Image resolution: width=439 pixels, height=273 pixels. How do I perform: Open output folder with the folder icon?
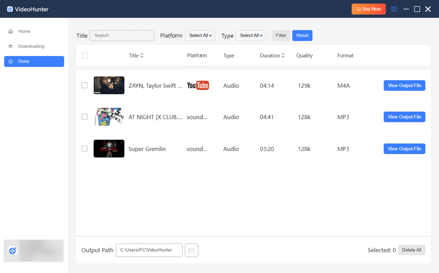[192, 250]
